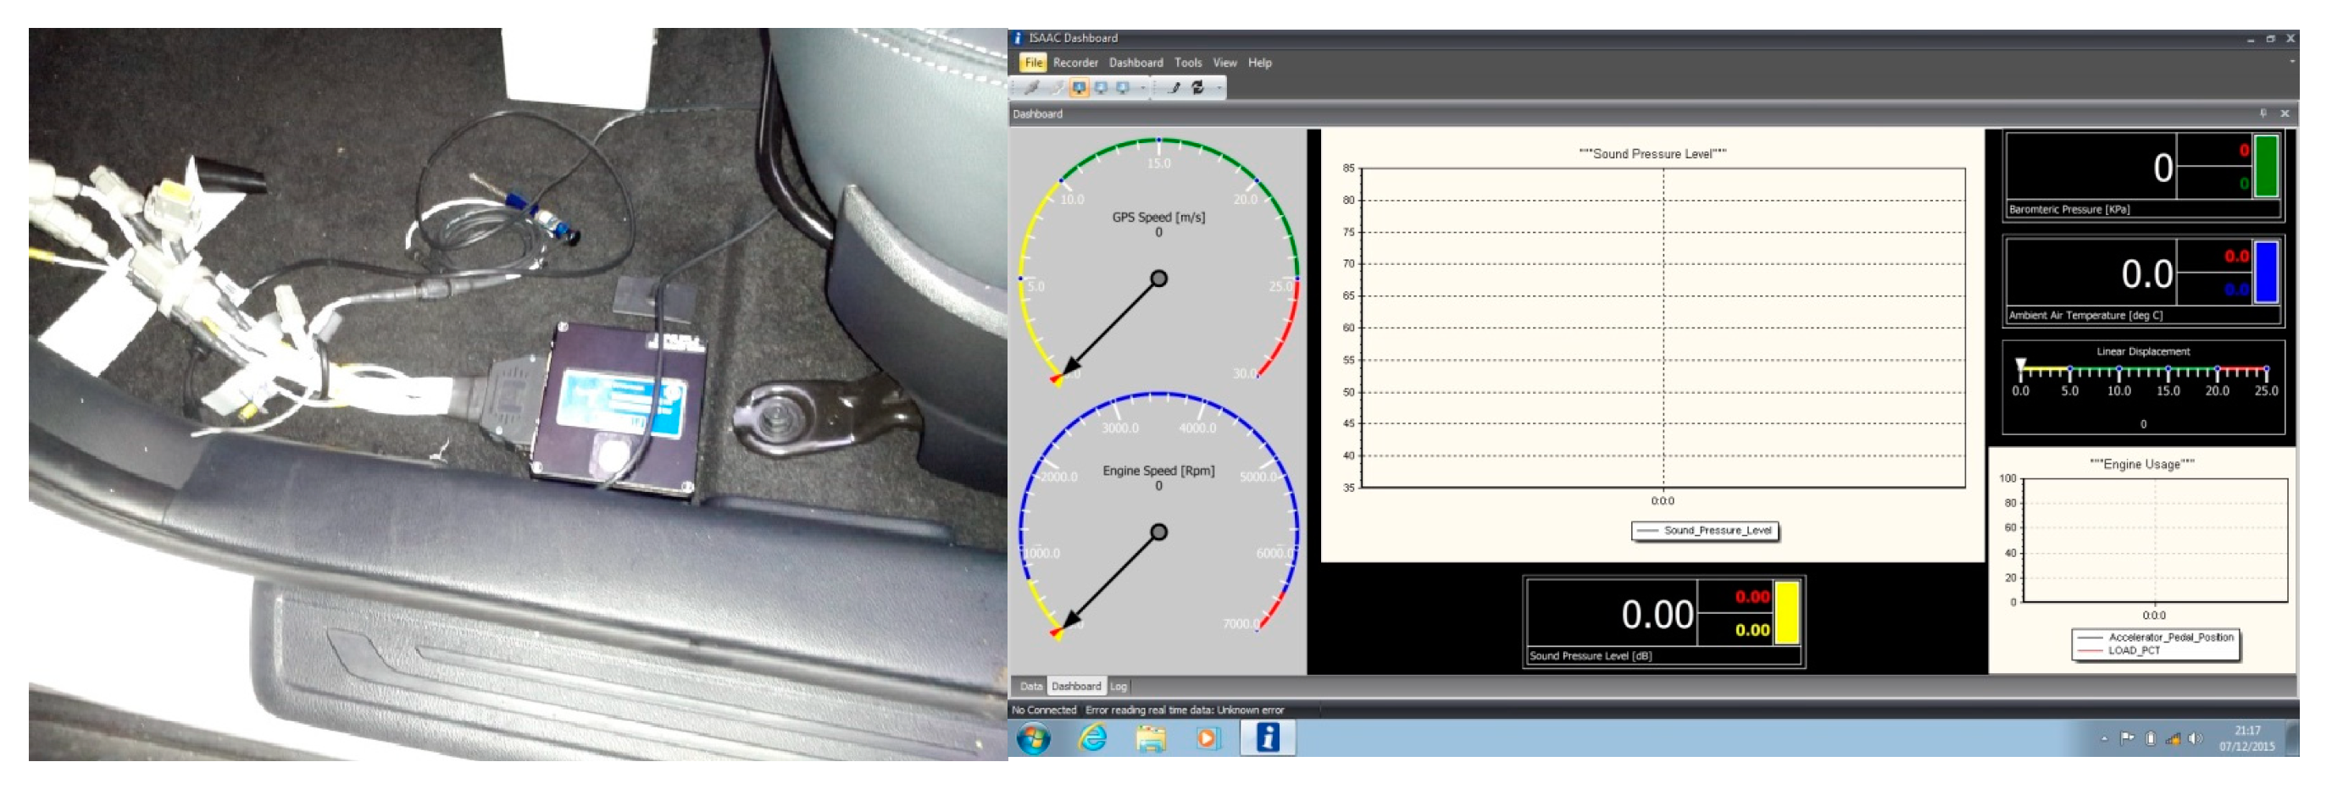Click the Engine Speed Rpm gauge
This screenshot has height=795, width=2332.
[1158, 516]
